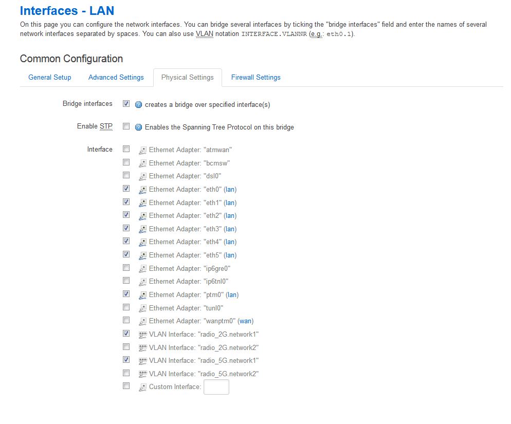This screenshot has width=511, height=424.
Task: Follow the lan link next to eth1
Action: click(x=230, y=202)
